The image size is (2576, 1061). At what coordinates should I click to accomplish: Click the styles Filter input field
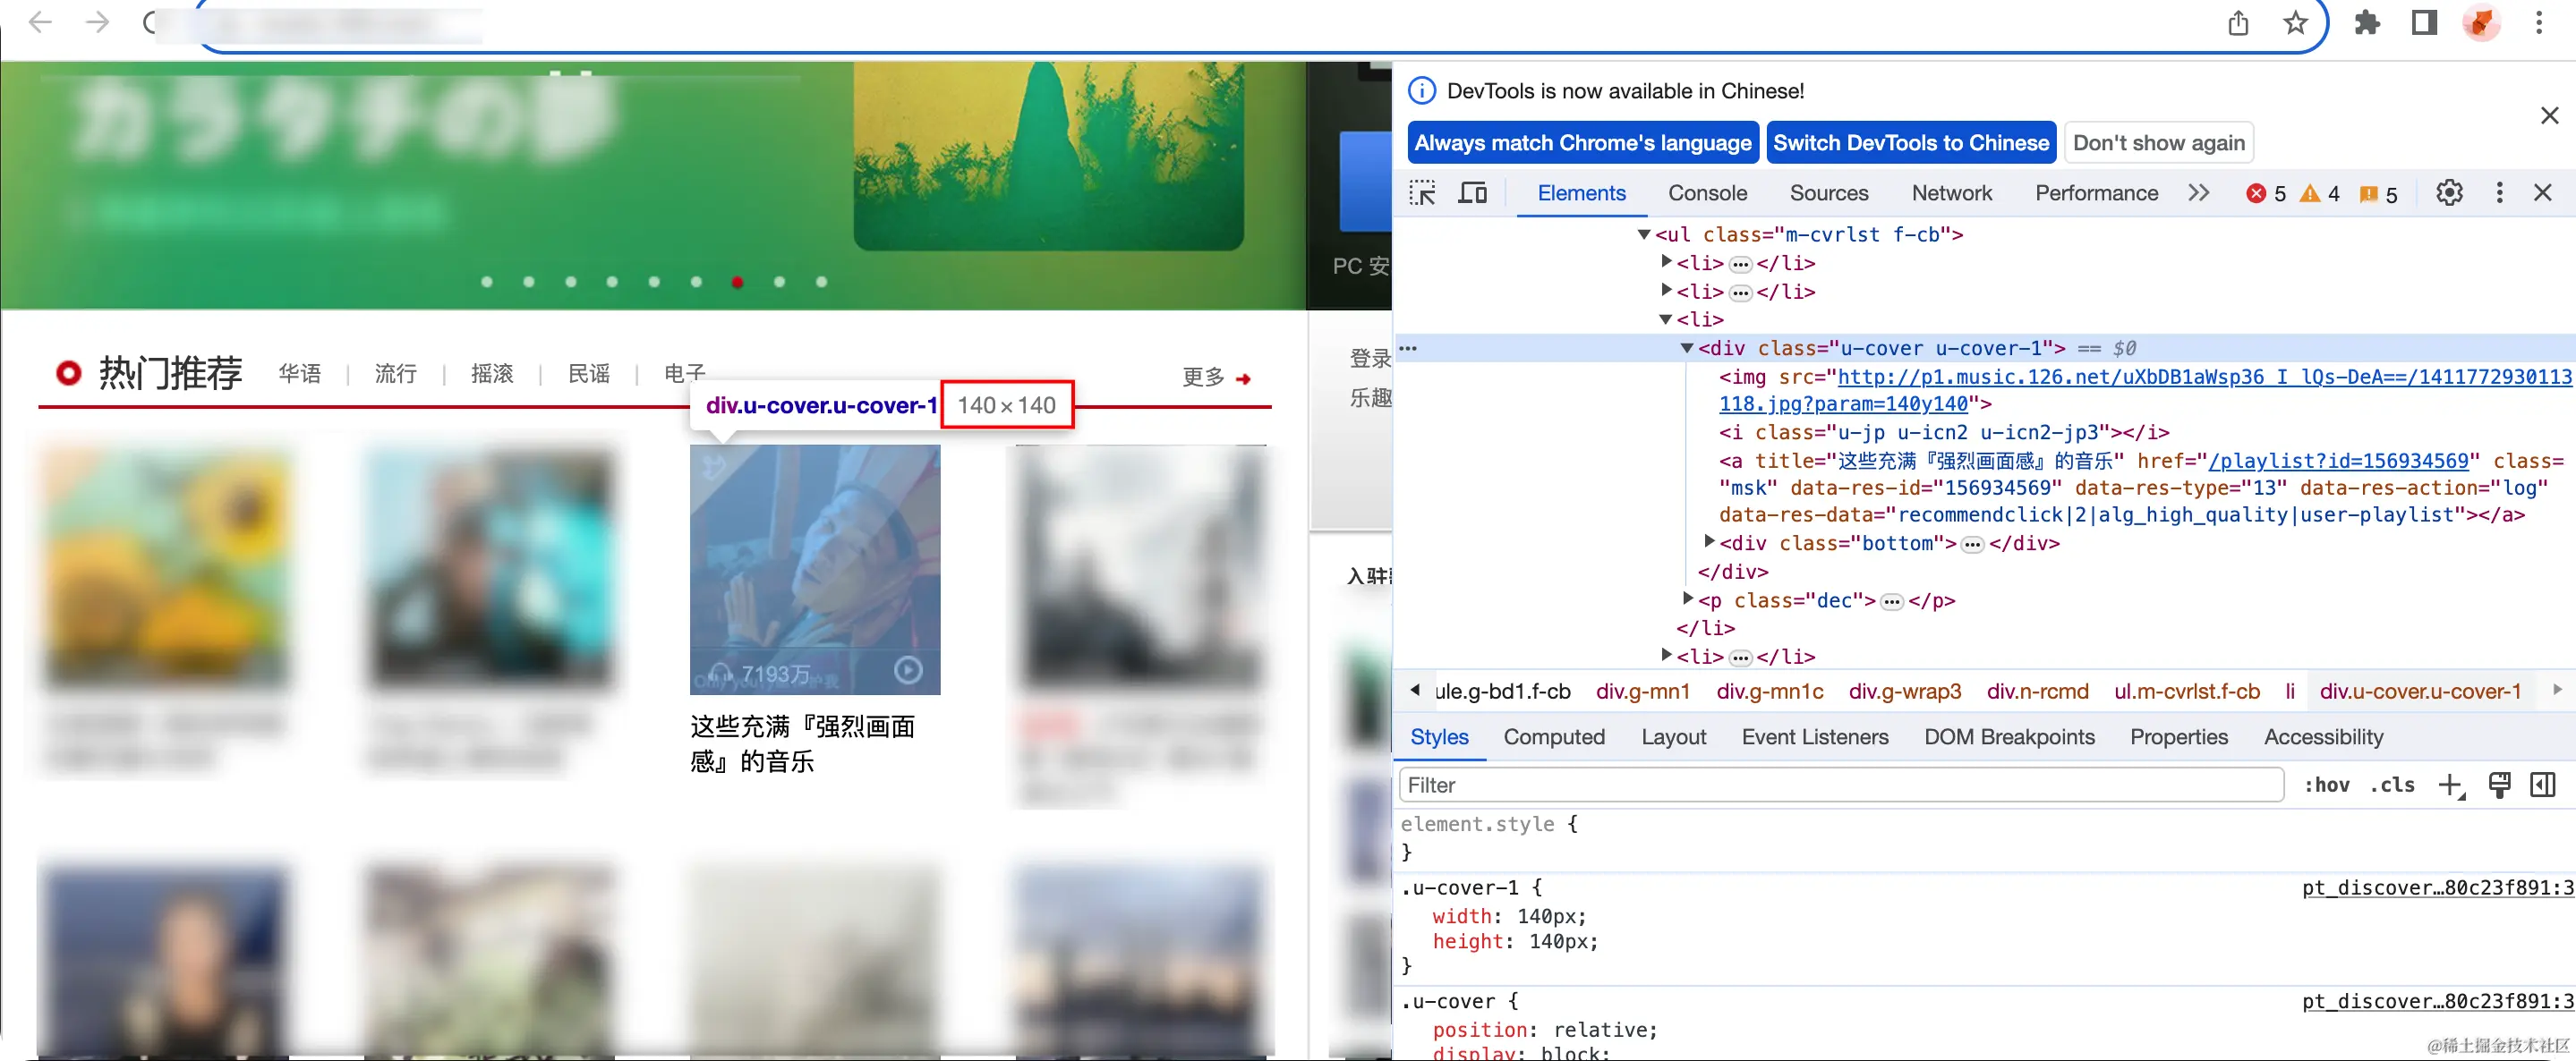(1840, 785)
